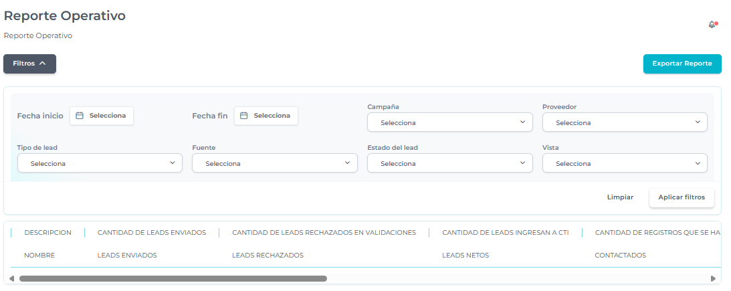Click the notification bell icon

712,25
